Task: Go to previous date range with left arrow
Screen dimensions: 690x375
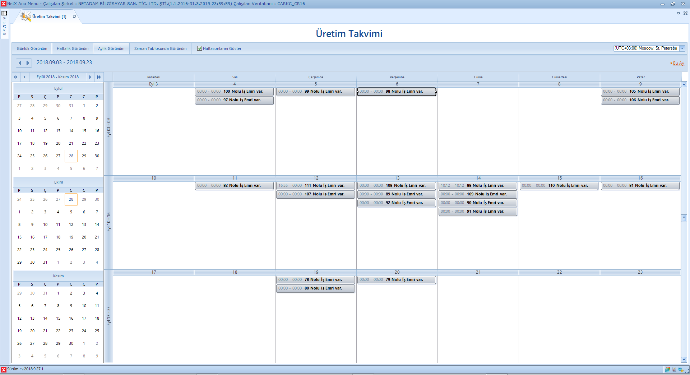Action: pyautogui.click(x=20, y=63)
